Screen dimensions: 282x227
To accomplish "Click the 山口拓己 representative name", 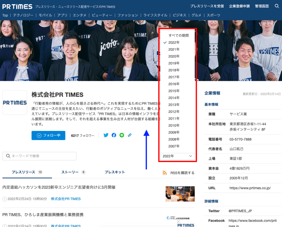I will pyautogui.click(x=236, y=149).
